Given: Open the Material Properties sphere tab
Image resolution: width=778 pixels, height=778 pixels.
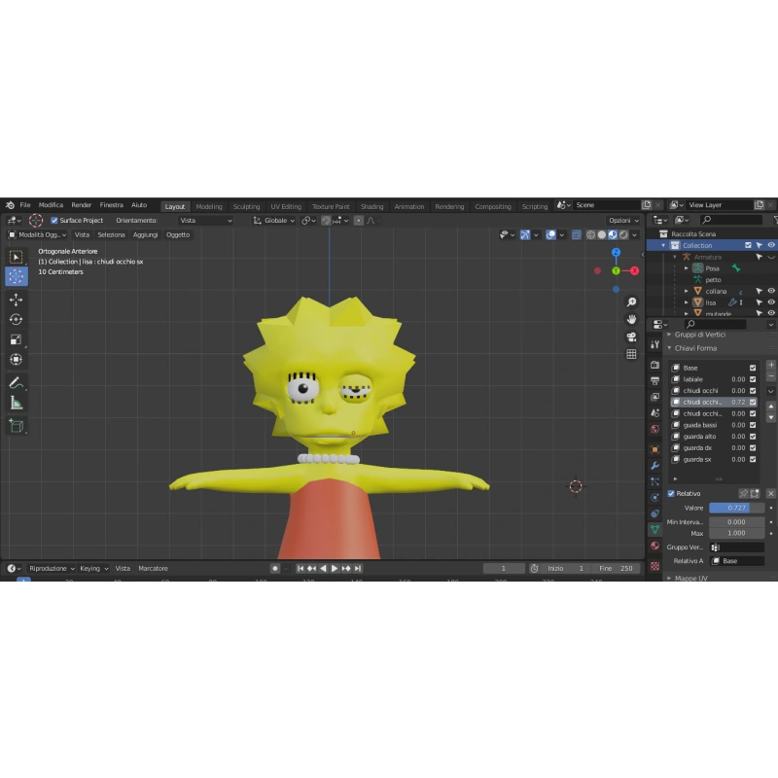Looking at the screenshot, I should [654, 546].
